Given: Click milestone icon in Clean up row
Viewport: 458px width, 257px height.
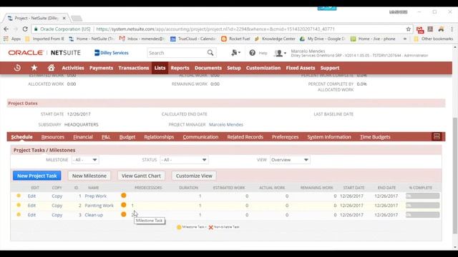Looking at the screenshot, I should (124, 214).
